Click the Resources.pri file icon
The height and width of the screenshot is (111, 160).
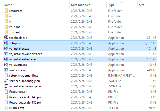6,91
